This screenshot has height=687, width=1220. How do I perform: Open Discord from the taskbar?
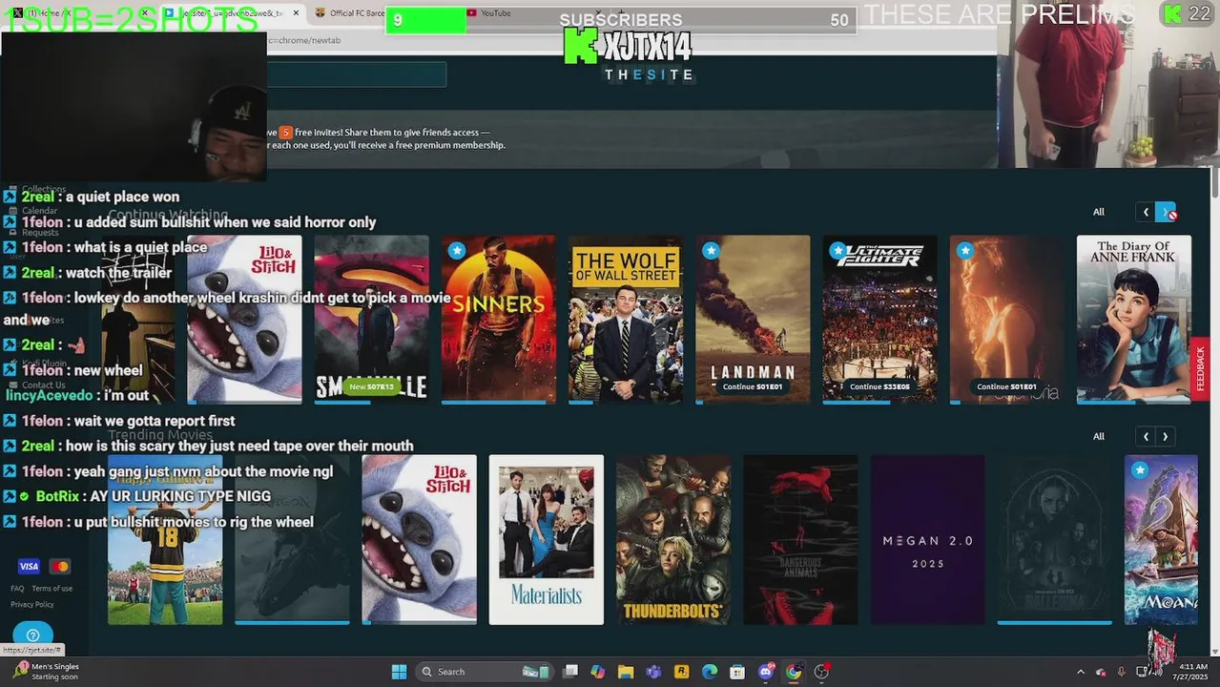766,672
